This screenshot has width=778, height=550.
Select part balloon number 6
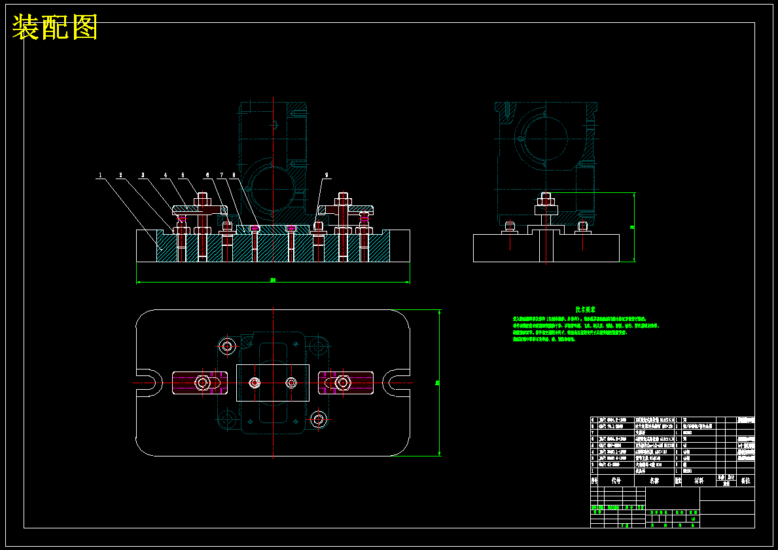(x=207, y=175)
